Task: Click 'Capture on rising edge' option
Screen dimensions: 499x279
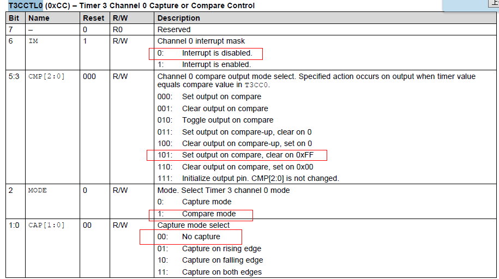Action: point(209,249)
